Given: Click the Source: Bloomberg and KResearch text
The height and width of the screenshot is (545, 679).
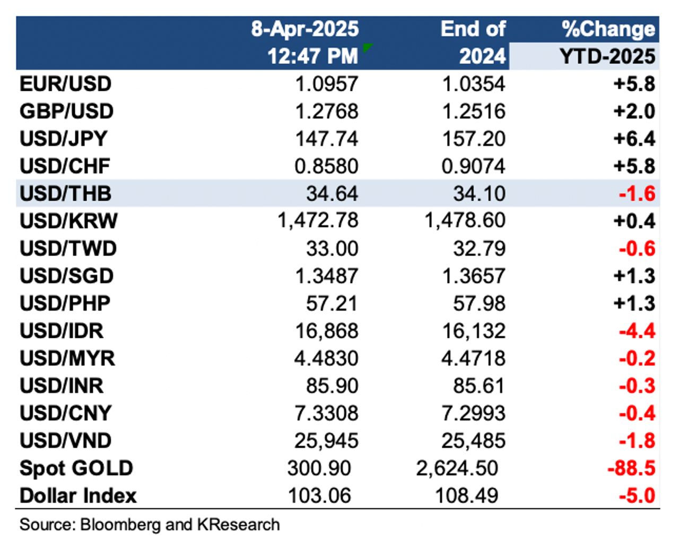Looking at the screenshot, I should tap(150, 525).
